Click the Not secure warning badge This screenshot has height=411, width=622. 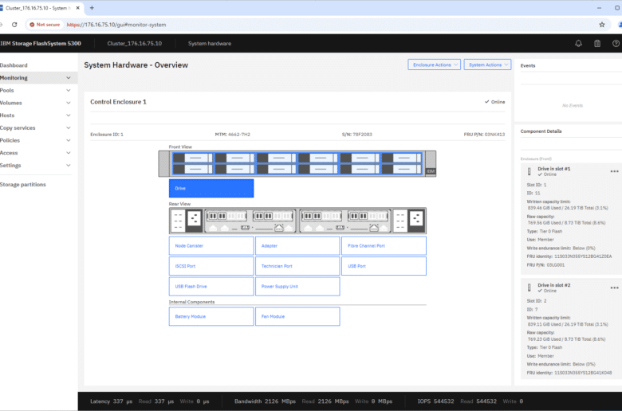coord(45,25)
